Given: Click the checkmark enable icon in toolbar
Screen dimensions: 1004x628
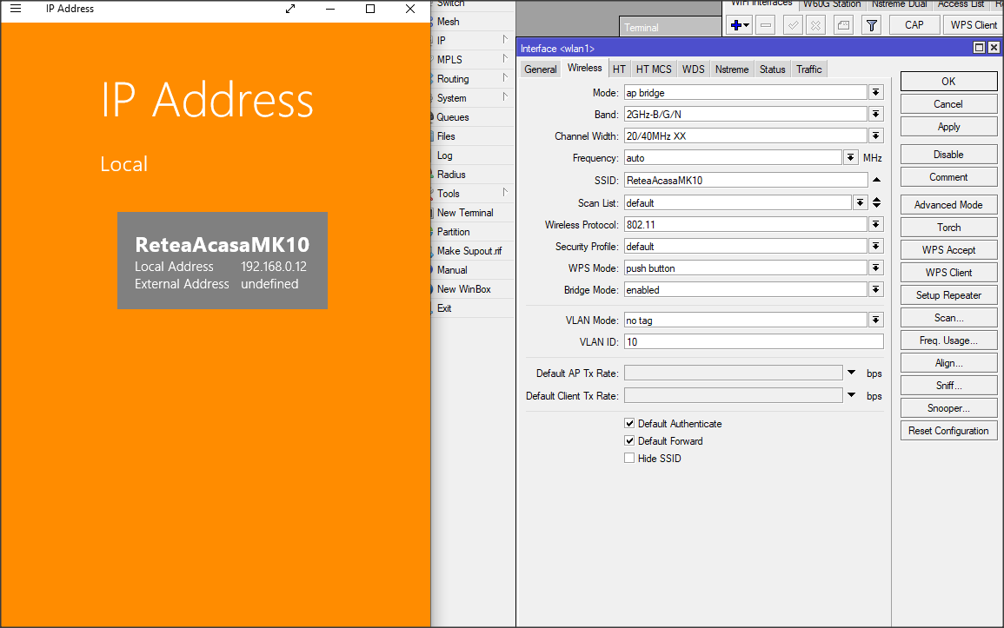Looking at the screenshot, I should [x=793, y=25].
